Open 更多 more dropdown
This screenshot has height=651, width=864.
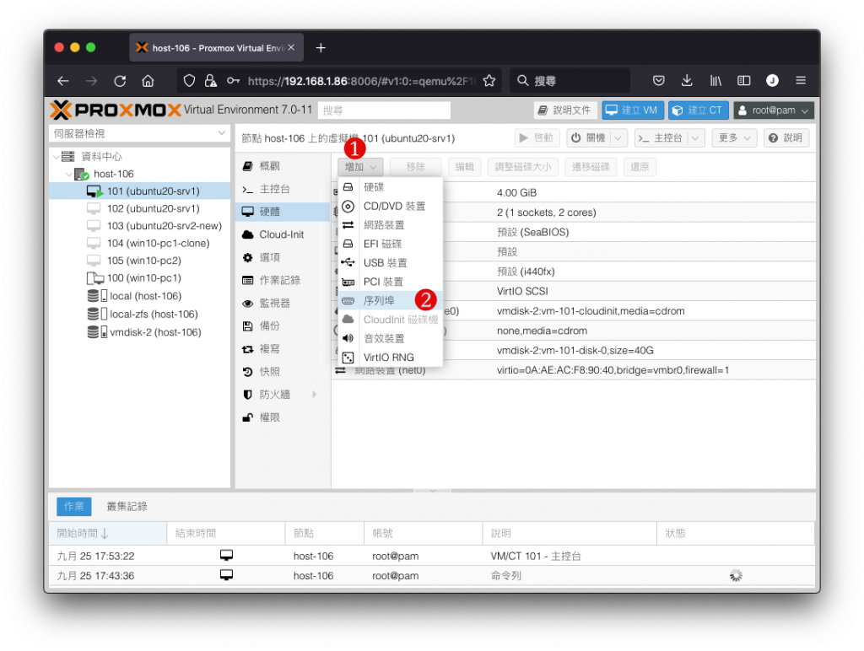(x=734, y=137)
